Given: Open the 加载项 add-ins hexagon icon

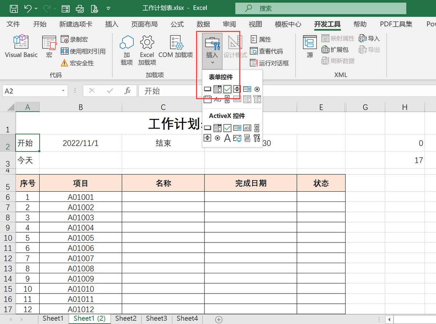Looking at the screenshot, I should pos(126,50).
